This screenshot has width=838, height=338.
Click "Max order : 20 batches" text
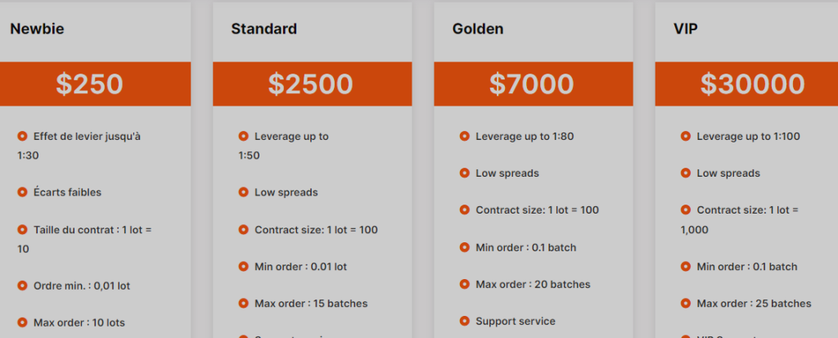[533, 285]
